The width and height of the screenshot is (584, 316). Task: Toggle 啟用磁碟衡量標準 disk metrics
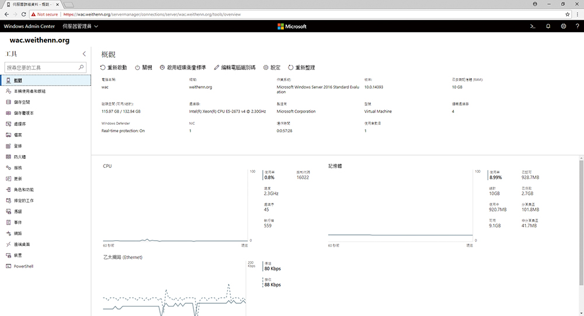tap(183, 68)
